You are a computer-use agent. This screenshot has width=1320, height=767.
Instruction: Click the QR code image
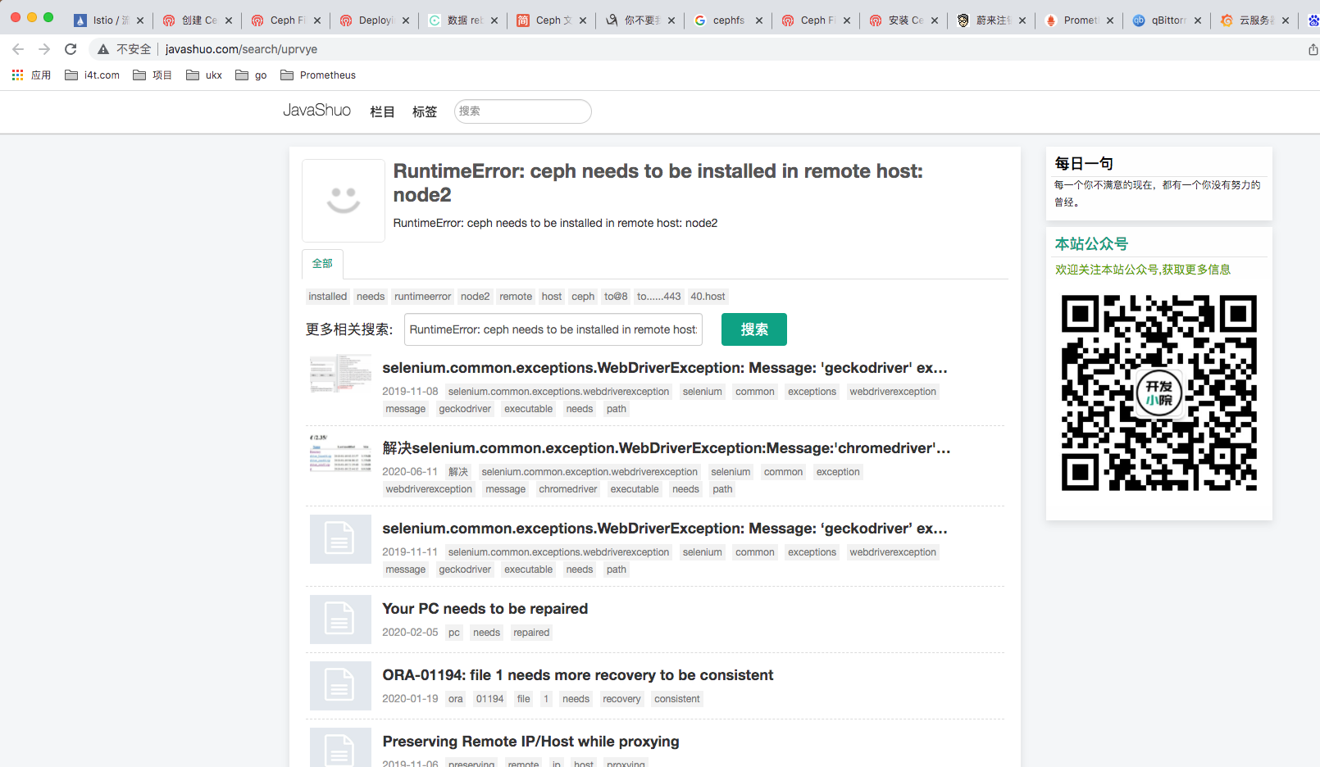[x=1158, y=393]
